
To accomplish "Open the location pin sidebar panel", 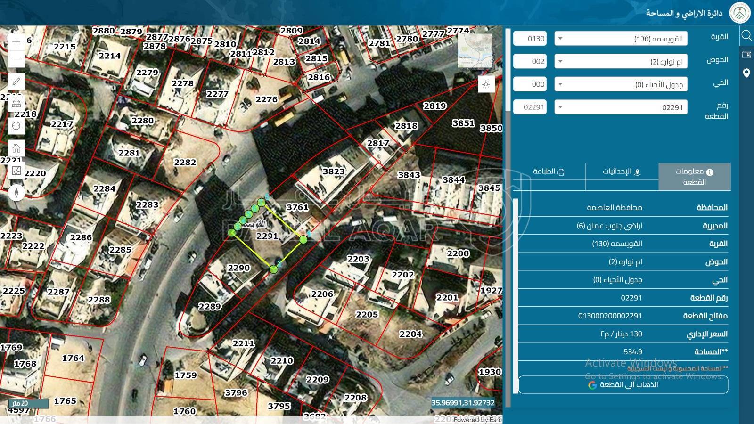I will (x=746, y=73).
